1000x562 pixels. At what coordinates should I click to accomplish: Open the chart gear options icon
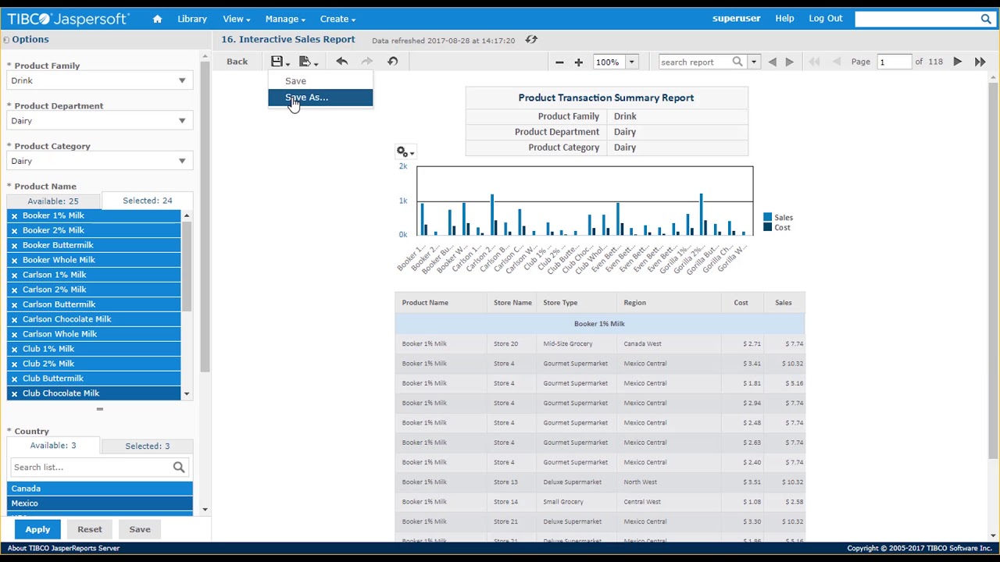pos(405,152)
